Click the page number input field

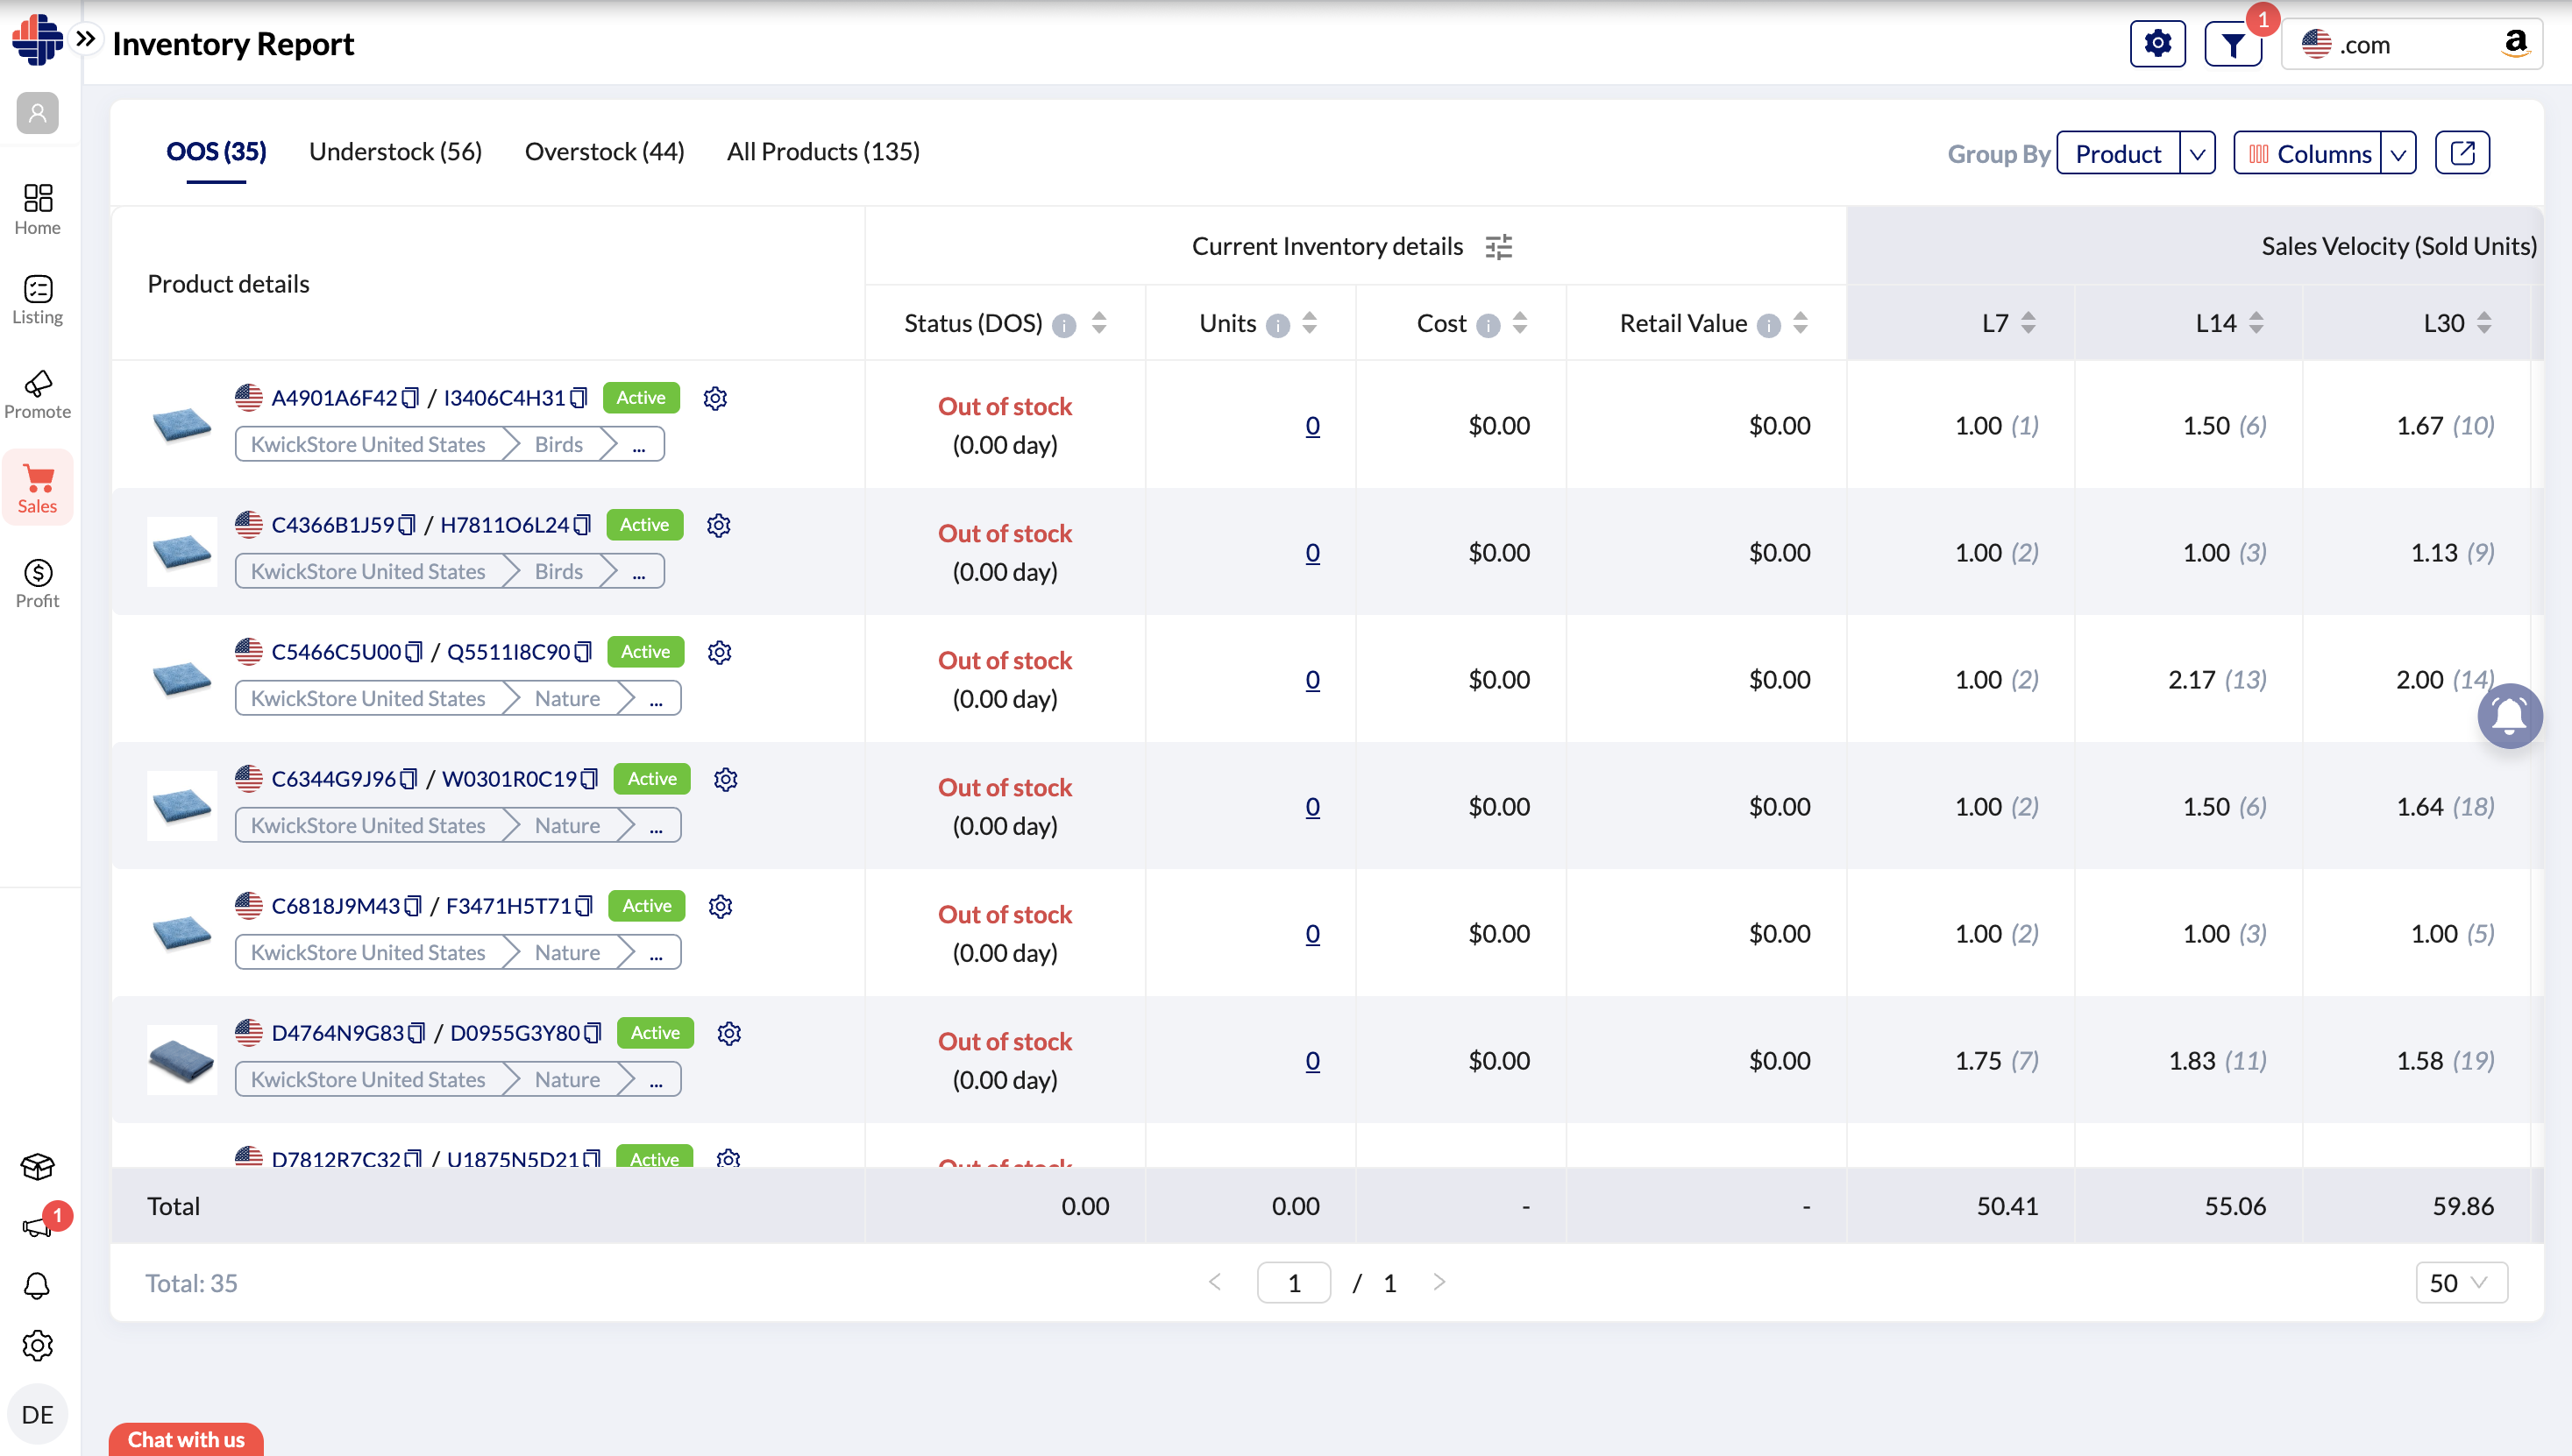1292,1283
